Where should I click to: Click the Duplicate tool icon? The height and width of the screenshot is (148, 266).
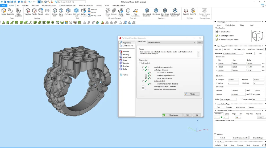point(10,12)
